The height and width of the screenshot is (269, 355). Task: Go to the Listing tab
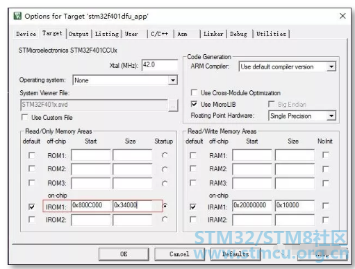coord(107,34)
